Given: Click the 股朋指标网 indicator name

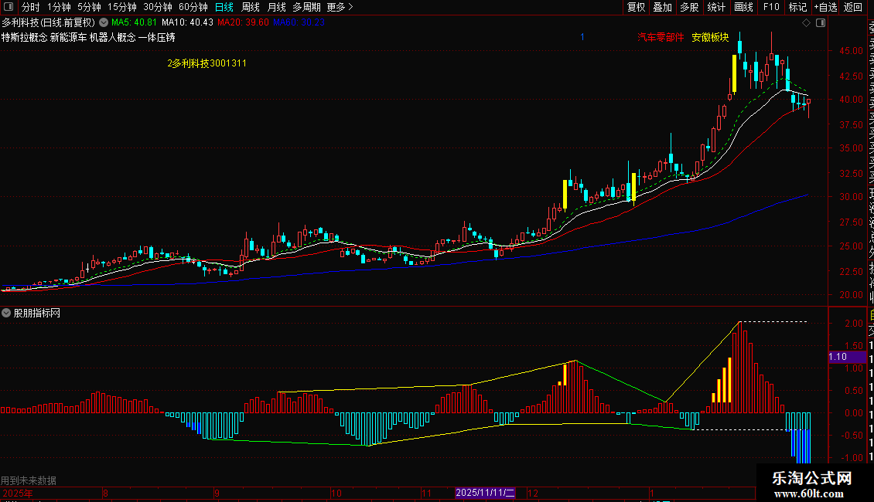Looking at the screenshot, I should tap(37, 314).
